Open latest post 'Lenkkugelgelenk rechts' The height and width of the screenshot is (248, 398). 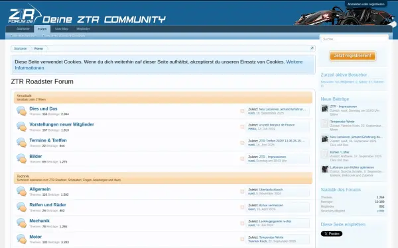point(275,221)
